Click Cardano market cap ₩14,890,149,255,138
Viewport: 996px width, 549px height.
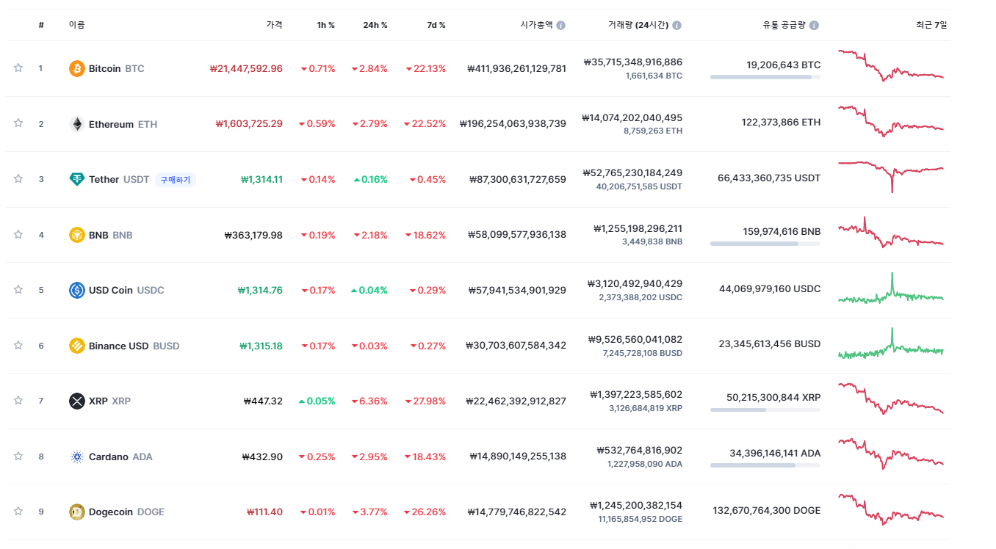(518, 457)
